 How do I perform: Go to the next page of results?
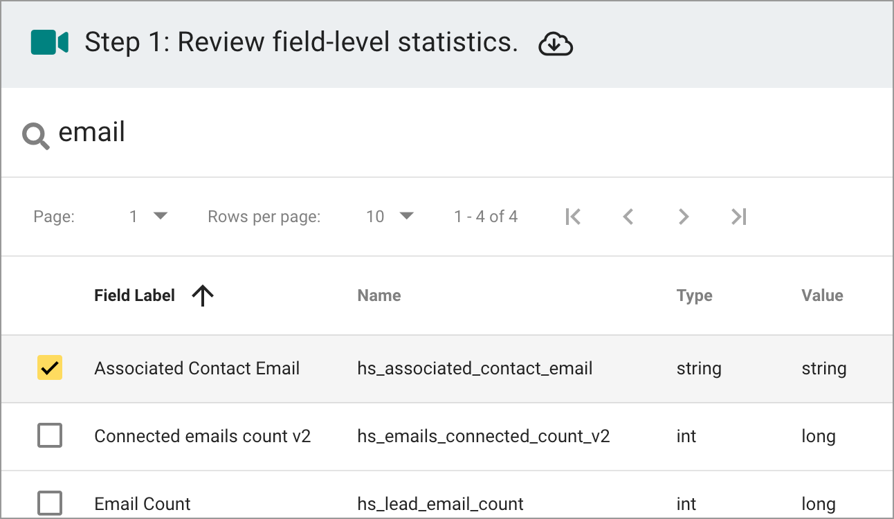(684, 217)
